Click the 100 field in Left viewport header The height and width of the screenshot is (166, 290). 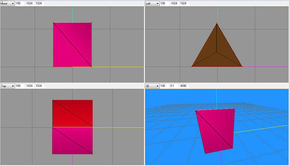click(164, 3)
